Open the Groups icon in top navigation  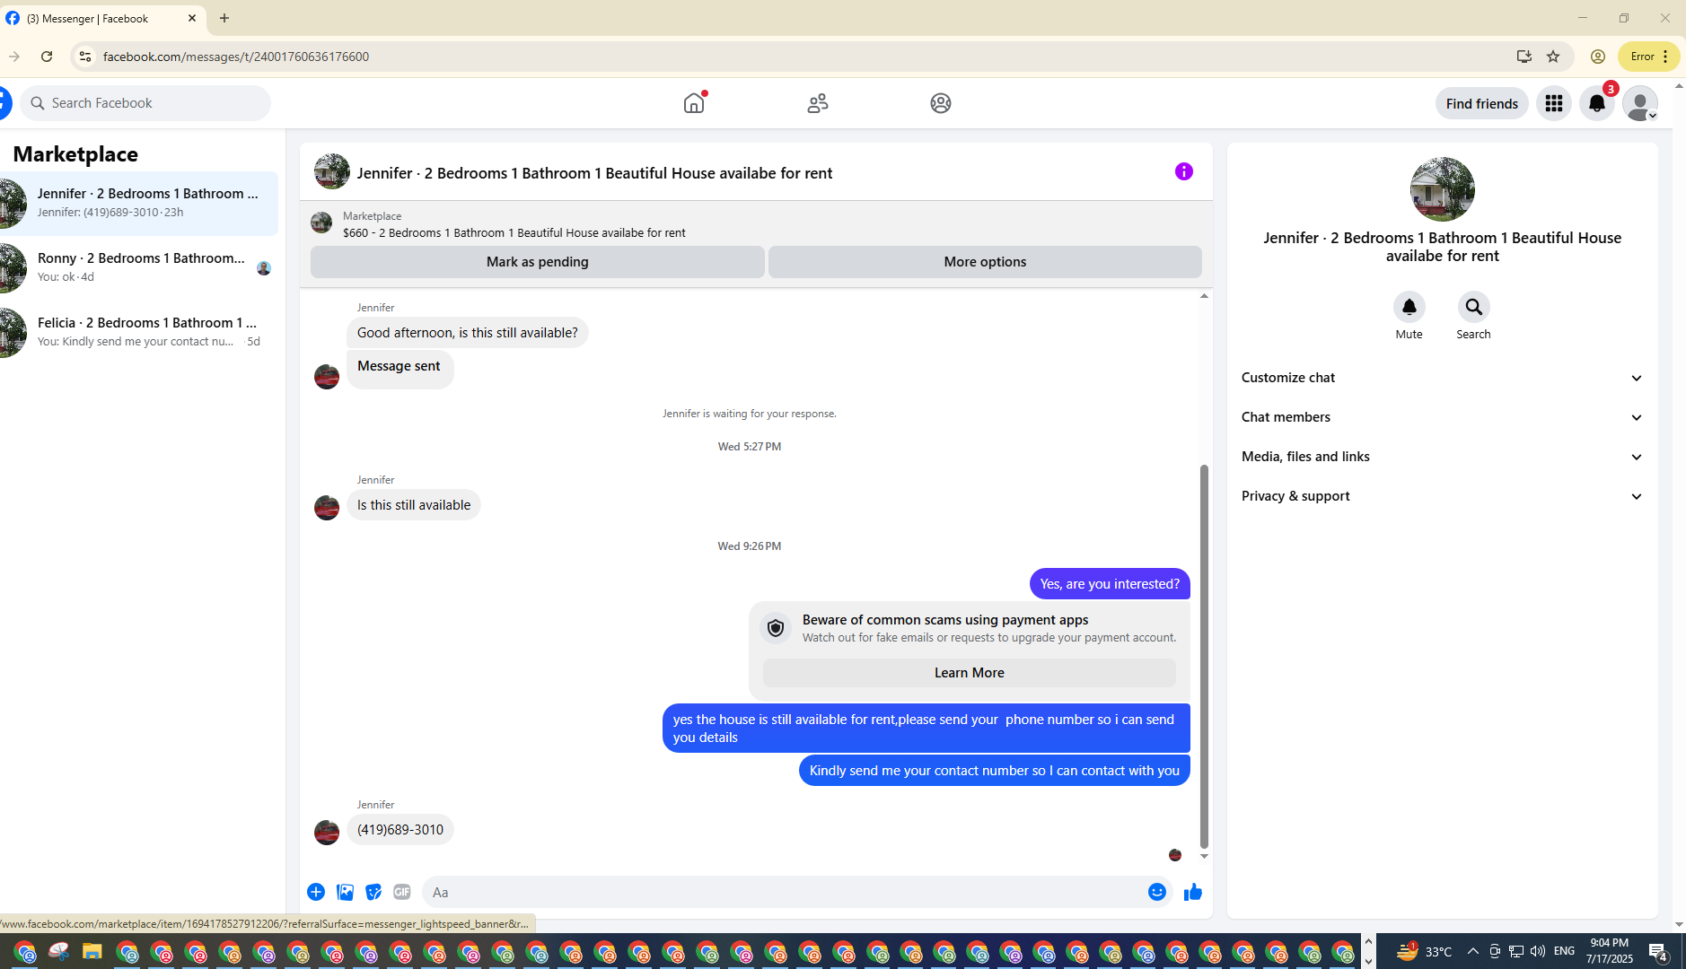pos(941,103)
